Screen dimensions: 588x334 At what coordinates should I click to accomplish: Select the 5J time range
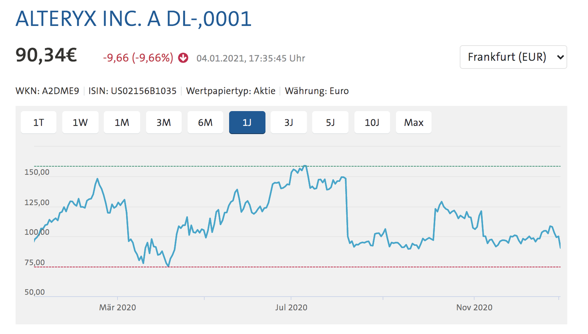click(x=330, y=122)
